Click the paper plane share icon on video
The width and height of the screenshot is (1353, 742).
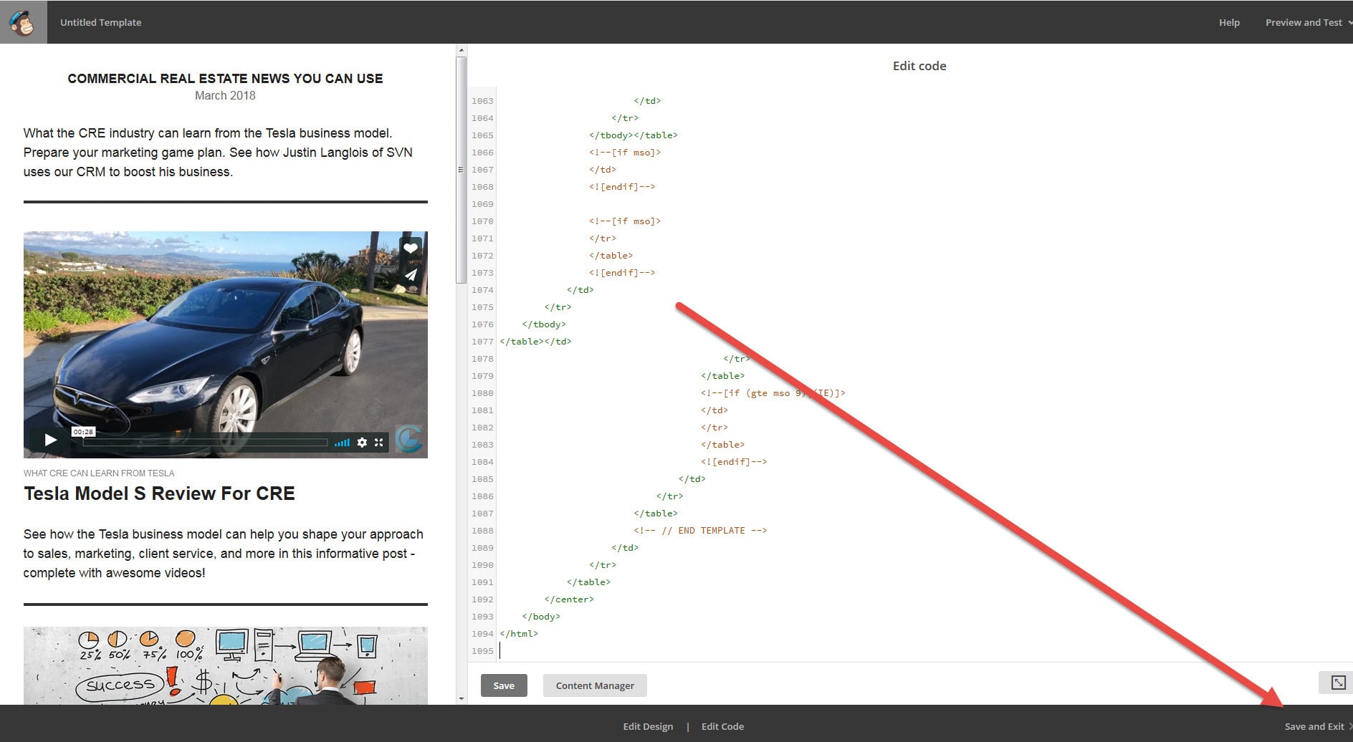(x=411, y=274)
